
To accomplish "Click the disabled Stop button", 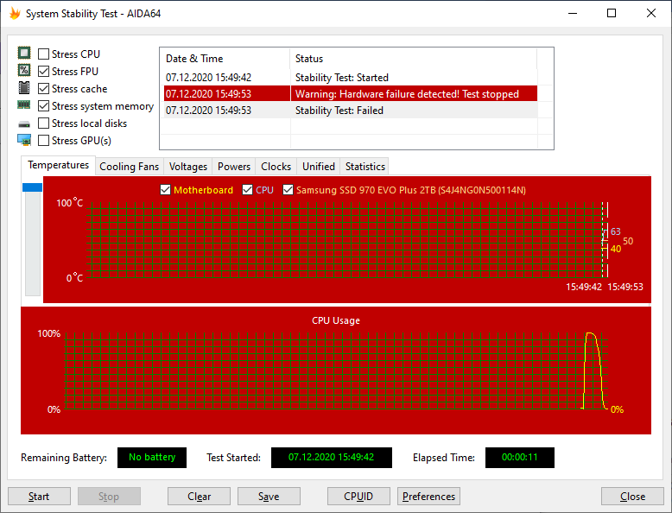I will click(109, 497).
